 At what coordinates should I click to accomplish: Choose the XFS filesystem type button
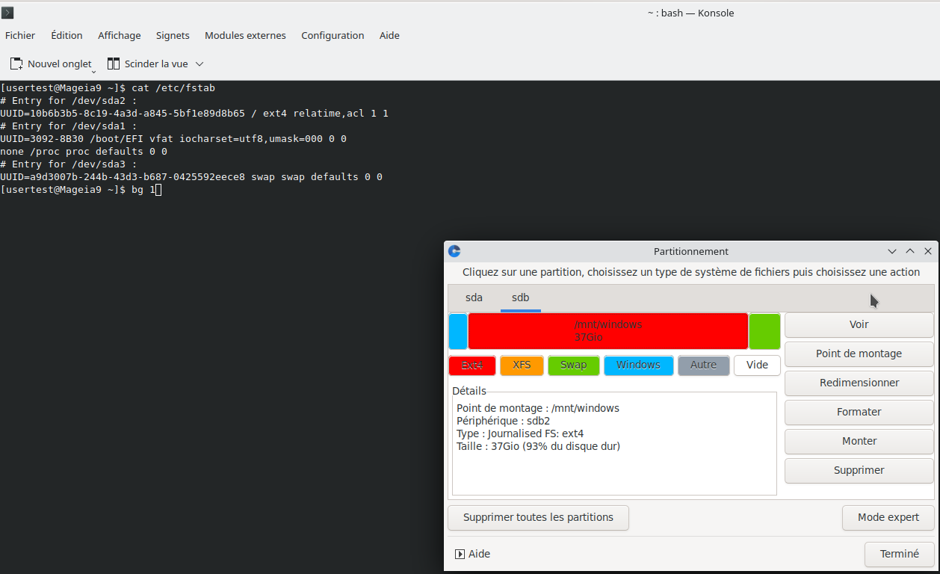click(522, 365)
